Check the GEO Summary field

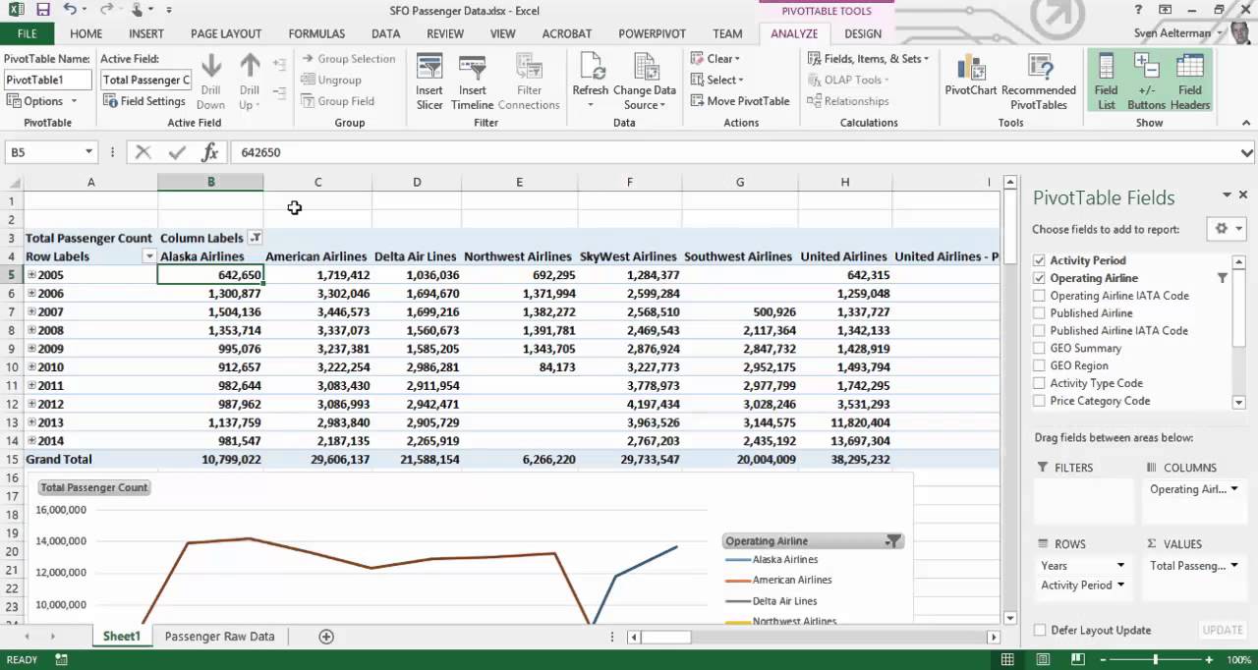[x=1040, y=349]
